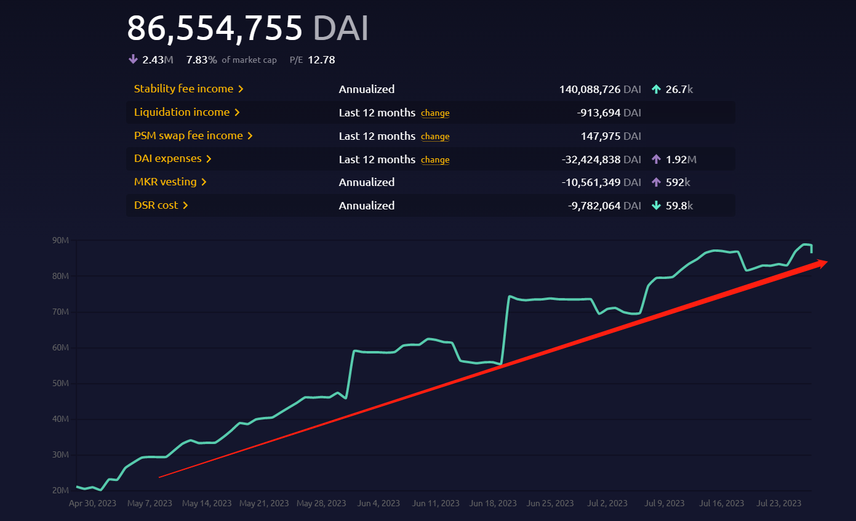The width and height of the screenshot is (856, 521).
Task: Click the 86,554,755 DAI headline value
Action: [x=247, y=28]
